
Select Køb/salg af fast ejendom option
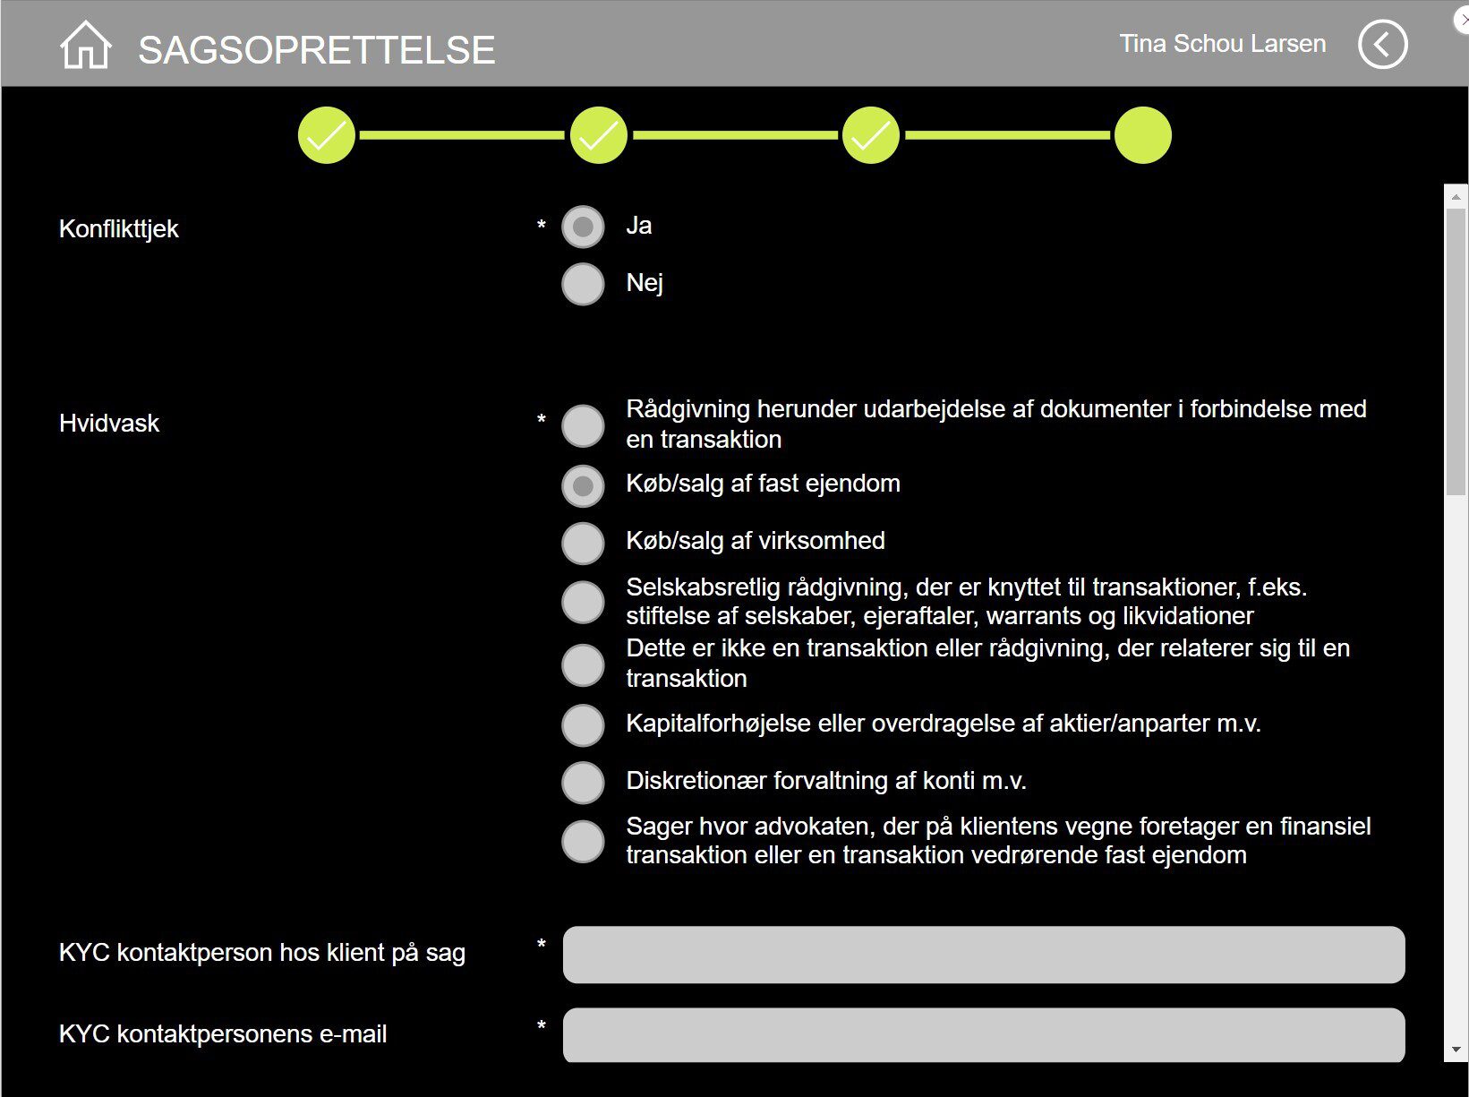pyautogui.click(x=583, y=485)
